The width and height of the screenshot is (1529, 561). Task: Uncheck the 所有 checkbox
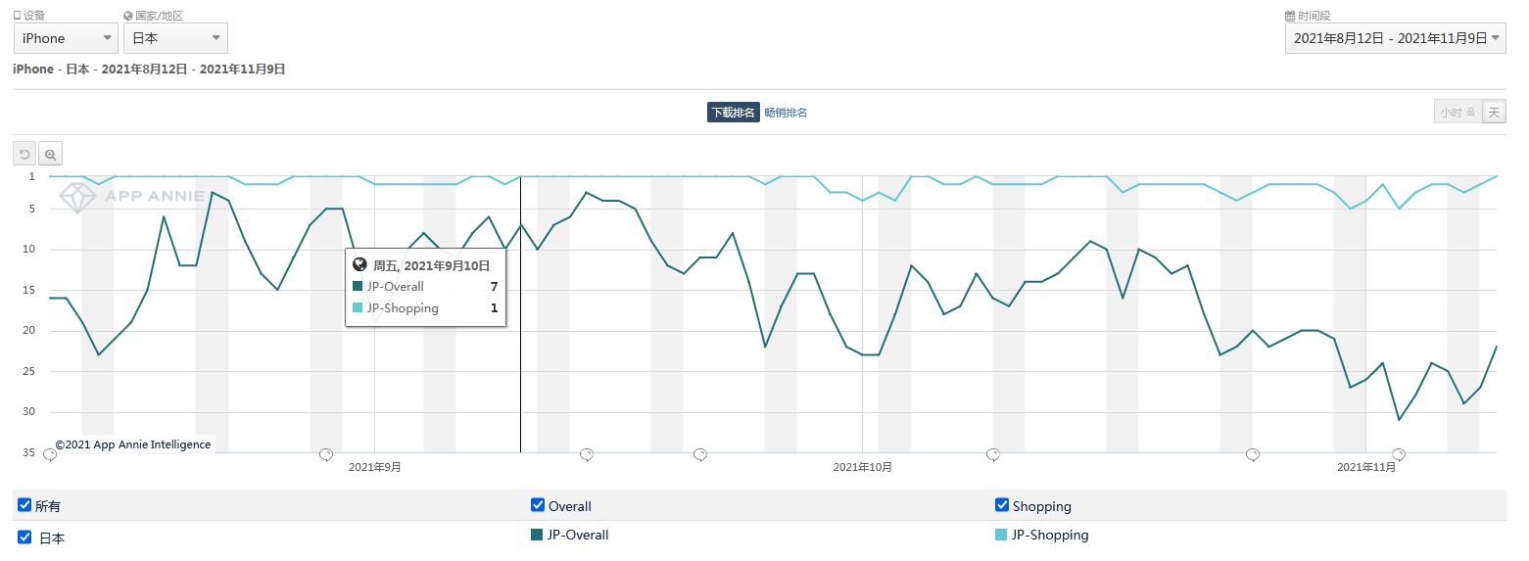click(x=24, y=505)
